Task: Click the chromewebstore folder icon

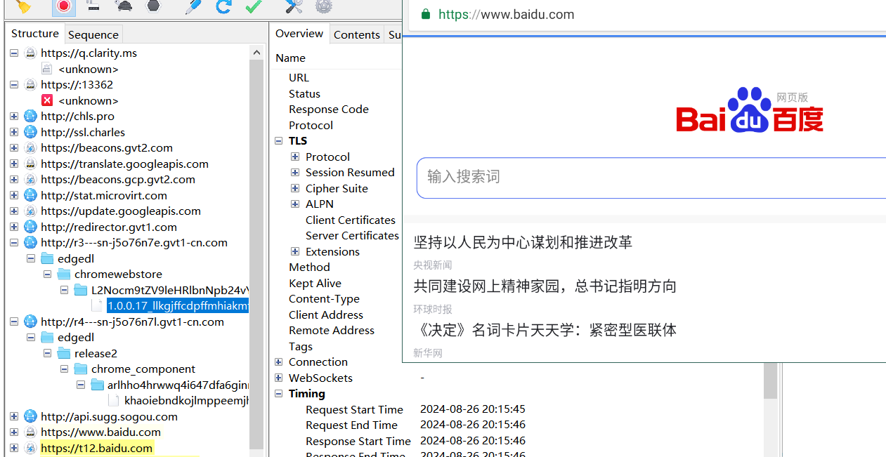Action: click(x=64, y=274)
